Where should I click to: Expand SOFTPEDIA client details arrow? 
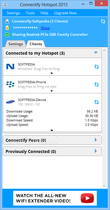tap(52, 73)
